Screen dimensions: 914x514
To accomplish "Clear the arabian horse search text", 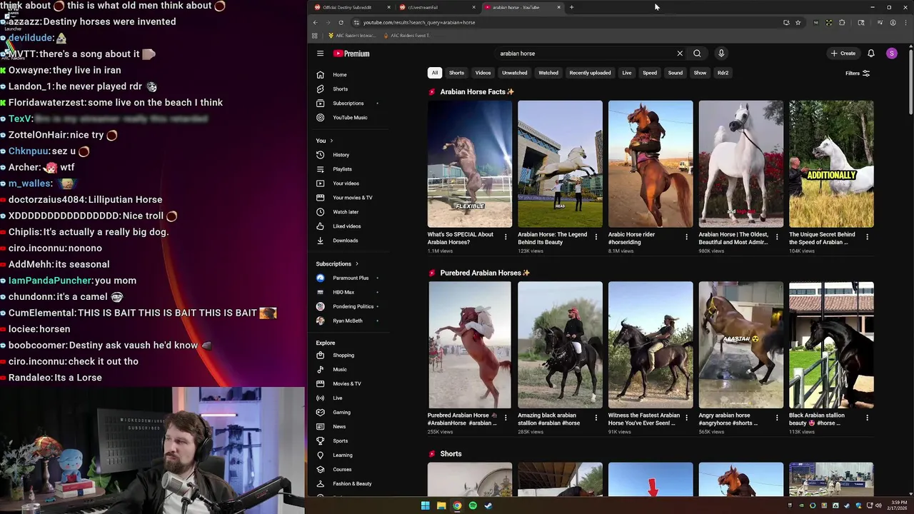I will (x=680, y=54).
